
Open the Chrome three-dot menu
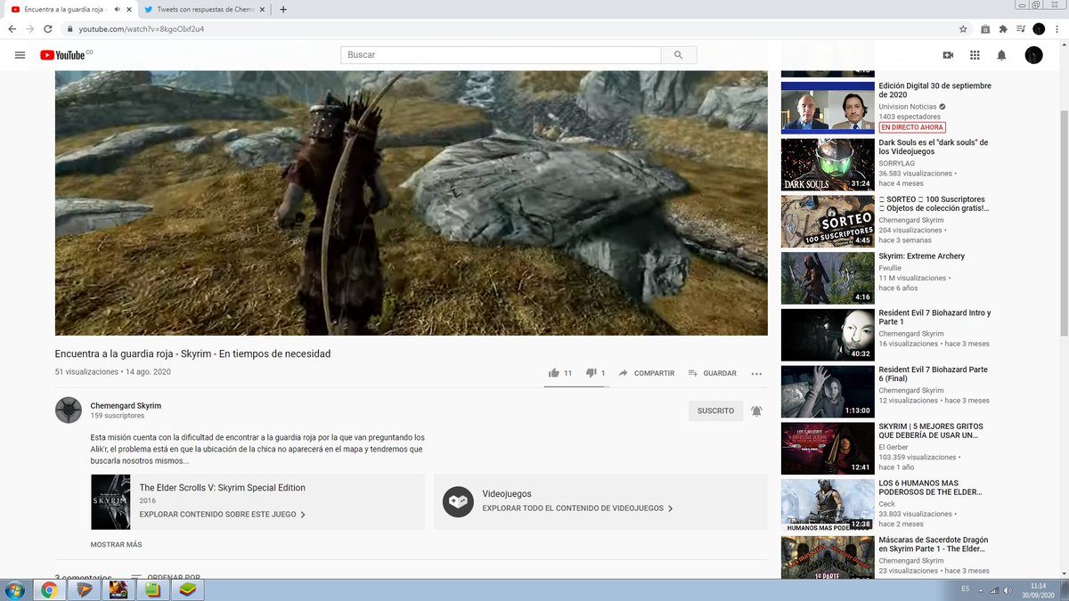[1057, 28]
